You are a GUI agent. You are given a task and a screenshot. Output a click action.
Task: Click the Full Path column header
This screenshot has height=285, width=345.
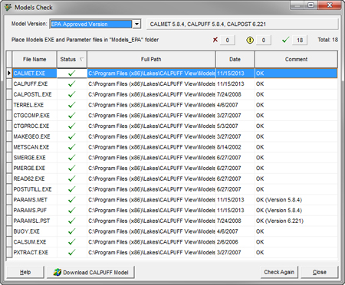click(151, 59)
